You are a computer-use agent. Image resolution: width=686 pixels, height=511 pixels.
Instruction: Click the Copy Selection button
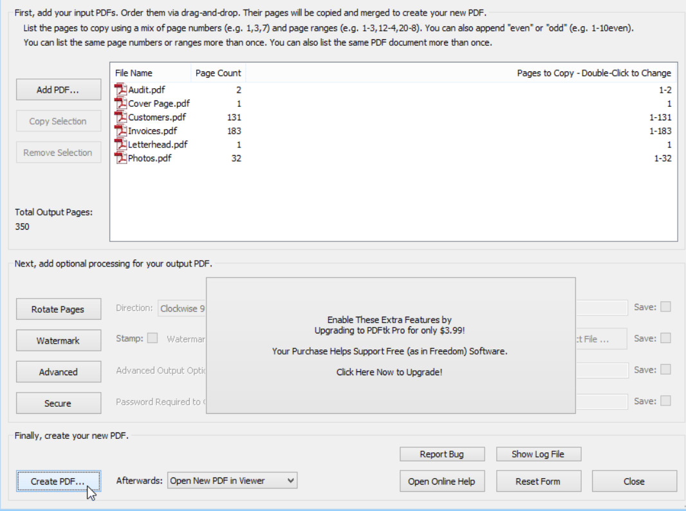click(58, 121)
